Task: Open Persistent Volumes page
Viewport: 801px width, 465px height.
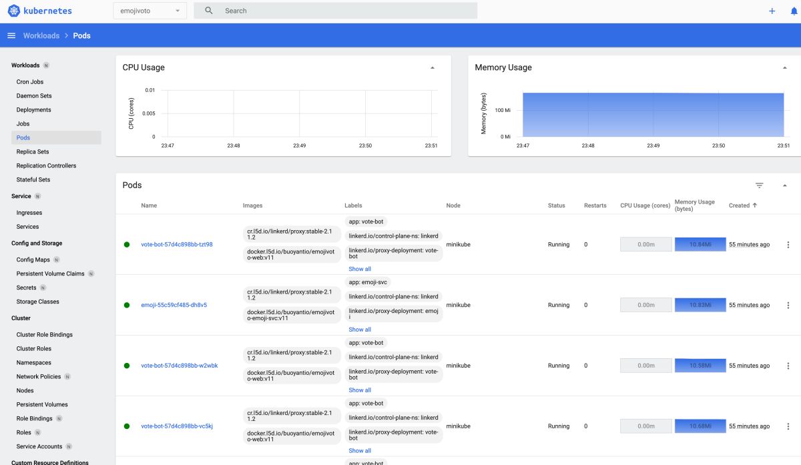Action: coord(42,404)
